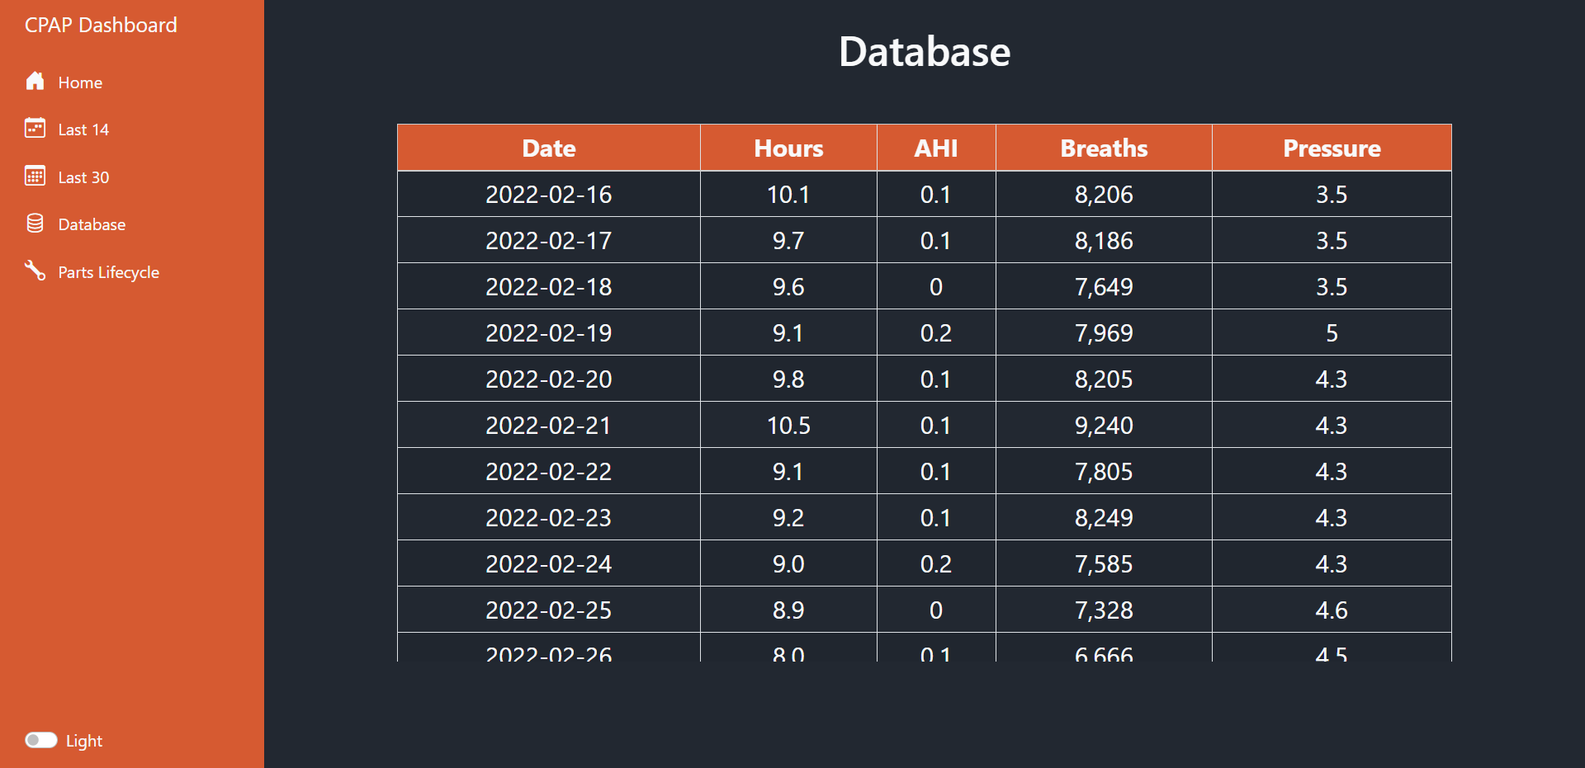
Task: Switch to the Last 14 view
Action: tap(83, 130)
